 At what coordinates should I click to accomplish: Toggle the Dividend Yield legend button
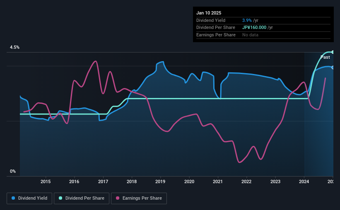(29, 198)
